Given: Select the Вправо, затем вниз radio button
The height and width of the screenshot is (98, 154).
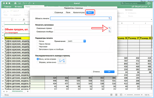Looking at the screenshot, I should click(x=38, y=62).
